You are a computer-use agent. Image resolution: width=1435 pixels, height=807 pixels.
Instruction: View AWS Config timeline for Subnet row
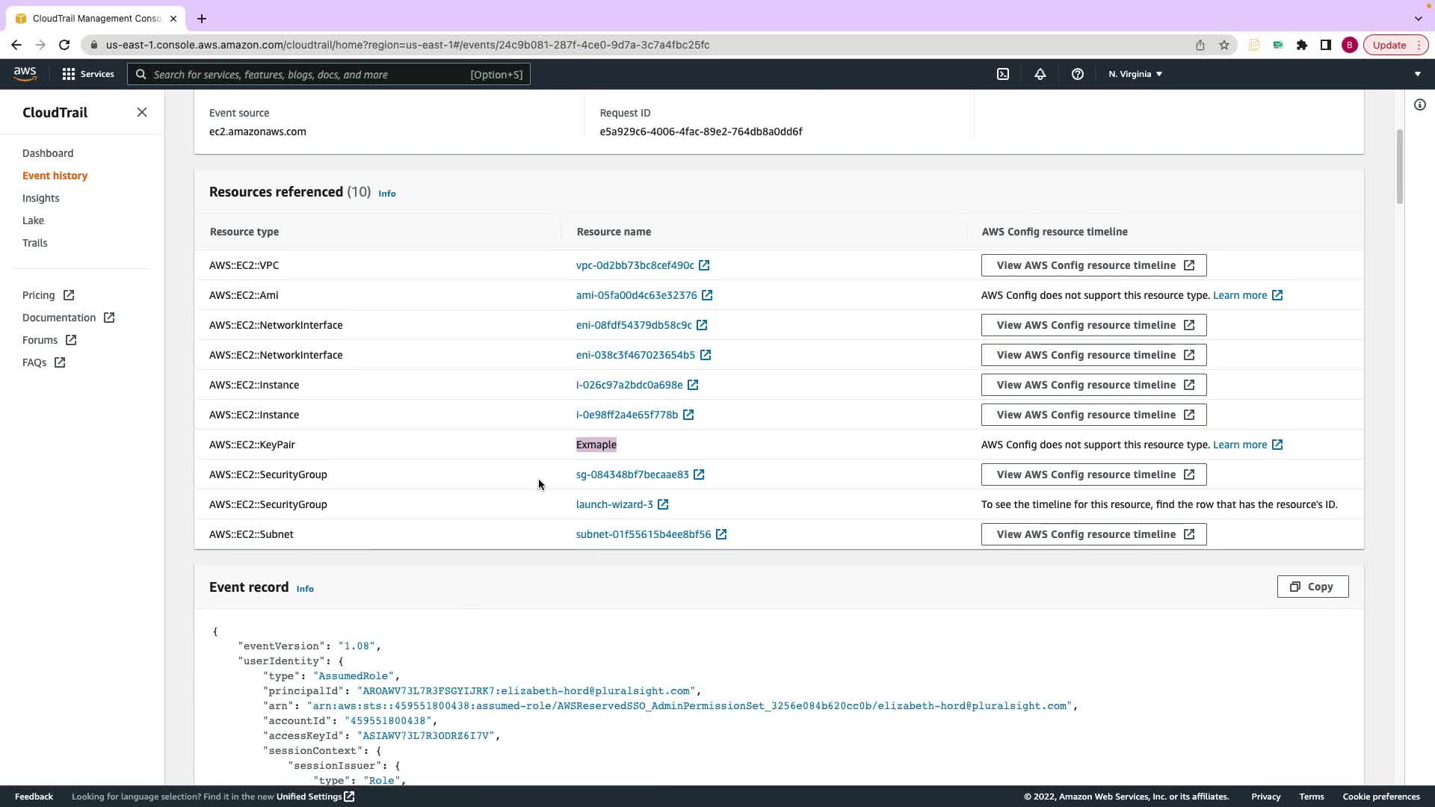pyautogui.click(x=1093, y=534)
